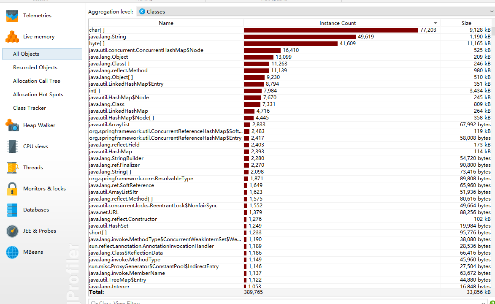Open the Telemetries section icon

click(x=12, y=16)
